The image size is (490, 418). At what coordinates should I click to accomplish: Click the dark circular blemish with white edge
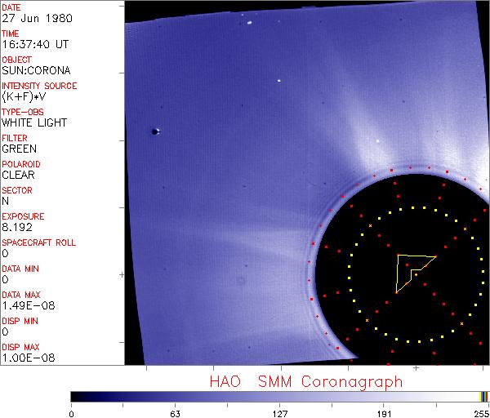click(155, 131)
